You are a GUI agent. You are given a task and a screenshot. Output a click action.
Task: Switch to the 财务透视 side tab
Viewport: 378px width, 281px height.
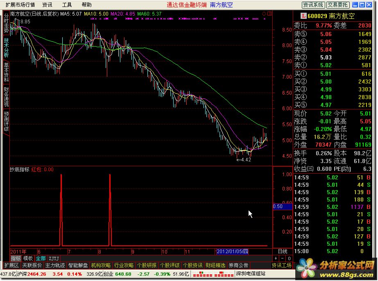pos(6,97)
